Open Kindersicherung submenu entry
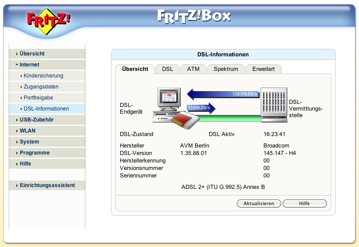This screenshot has width=359, height=247. point(47,76)
